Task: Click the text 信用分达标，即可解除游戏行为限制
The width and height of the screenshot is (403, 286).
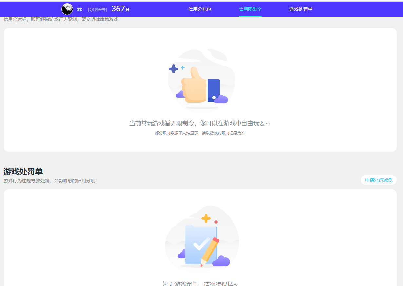Action: 40,19
